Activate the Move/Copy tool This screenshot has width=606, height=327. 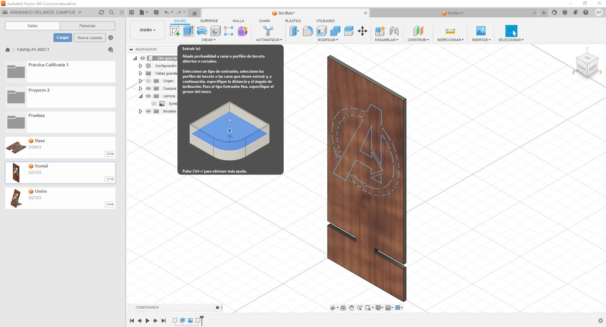point(362,31)
